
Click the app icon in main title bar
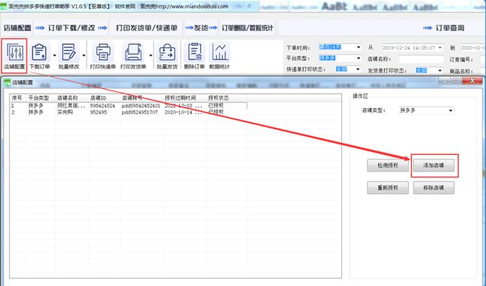tap(3, 6)
